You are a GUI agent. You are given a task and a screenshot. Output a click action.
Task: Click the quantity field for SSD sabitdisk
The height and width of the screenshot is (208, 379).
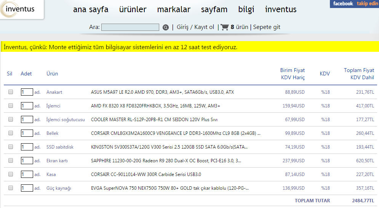pyautogui.click(x=27, y=147)
